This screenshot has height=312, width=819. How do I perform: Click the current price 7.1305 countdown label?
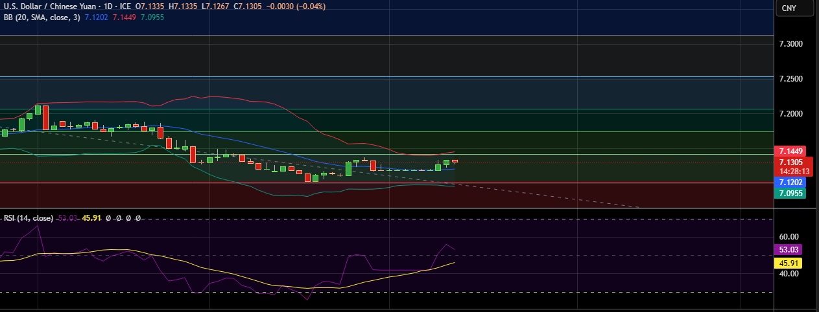tap(790, 167)
